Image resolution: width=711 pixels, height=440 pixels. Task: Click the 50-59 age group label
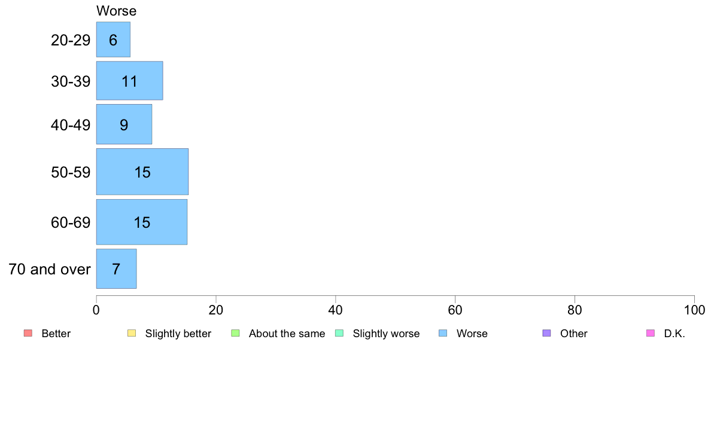(71, 172)
